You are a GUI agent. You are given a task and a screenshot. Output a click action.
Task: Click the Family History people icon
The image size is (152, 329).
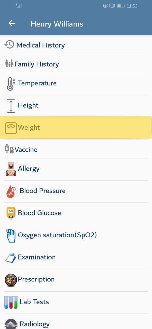(x=9, y=63)
